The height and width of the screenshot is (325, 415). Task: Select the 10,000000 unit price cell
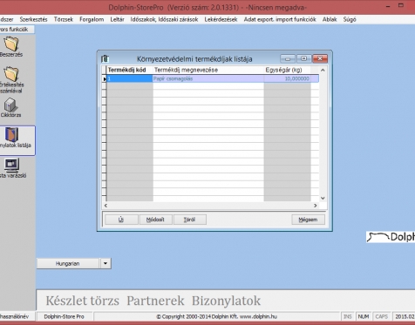coord(287,78)
